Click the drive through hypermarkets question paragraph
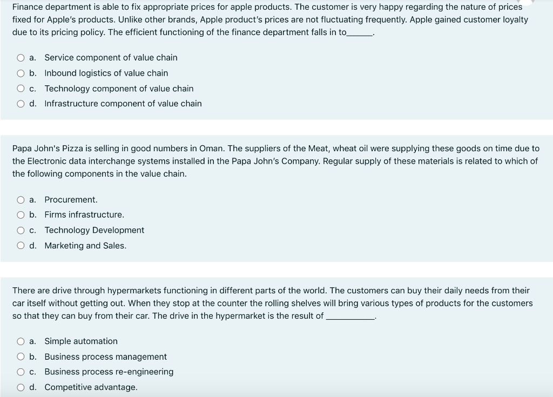Viewport: 553px width, 397px height. pyautogui.click(x=273, y=303)
